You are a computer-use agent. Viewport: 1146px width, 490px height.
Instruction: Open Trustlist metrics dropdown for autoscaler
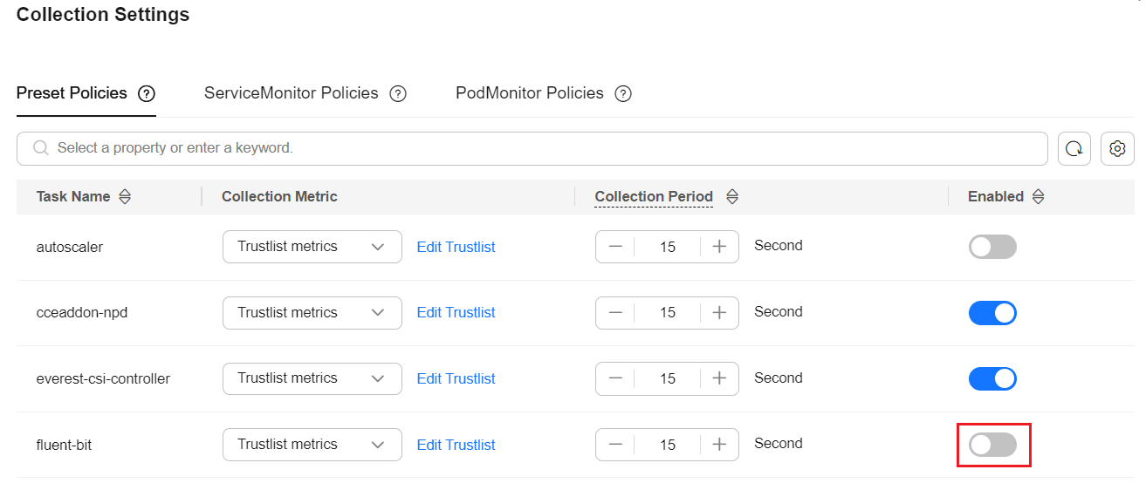coord(312,247)
